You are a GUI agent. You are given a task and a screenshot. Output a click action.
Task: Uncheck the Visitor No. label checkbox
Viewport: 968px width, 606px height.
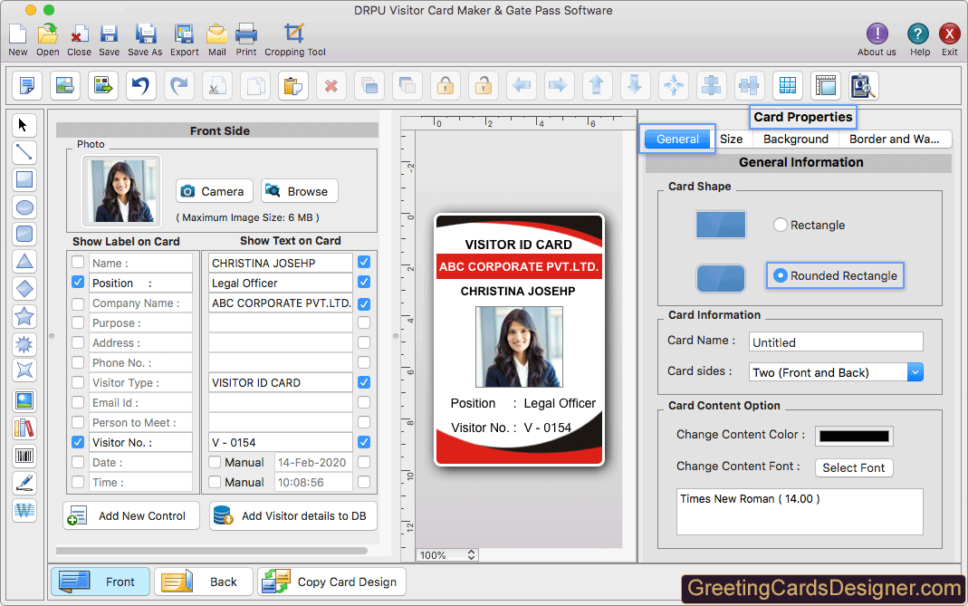tap(78, 442)
